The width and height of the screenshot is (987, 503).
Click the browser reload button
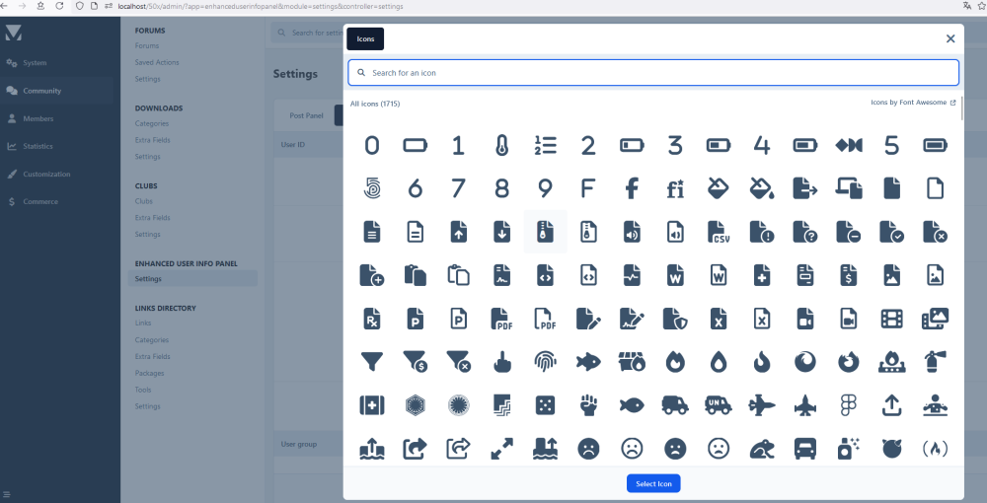tap(60, 6)
